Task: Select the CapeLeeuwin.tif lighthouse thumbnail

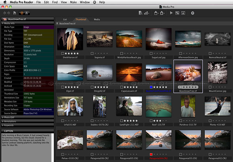Action: [129, 73]
